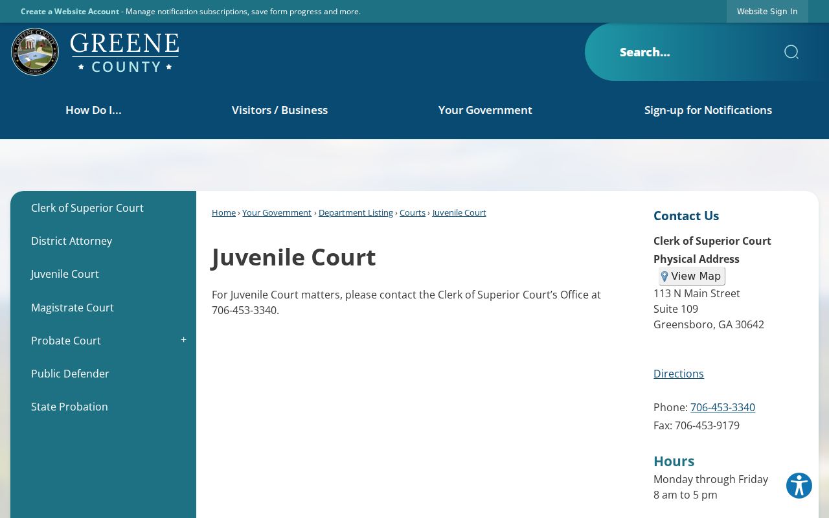
Task: Click Department Listing breadcrumb link
Action: [356, 212]
